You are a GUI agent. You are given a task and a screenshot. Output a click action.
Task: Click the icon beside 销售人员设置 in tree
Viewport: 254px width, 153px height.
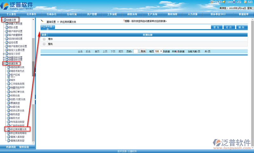tap(8, 24)
